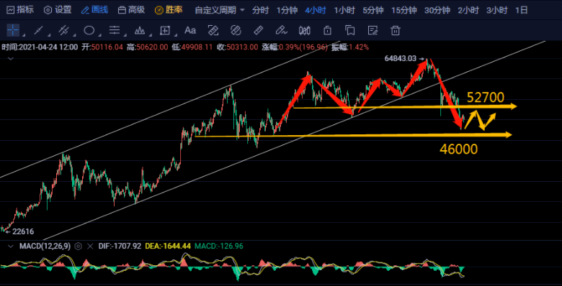Switch to 1日 daily timeframe
Image resolution: width=562 pixels, height=286 pixels.
pyautogui.click(x=522, y=10)
